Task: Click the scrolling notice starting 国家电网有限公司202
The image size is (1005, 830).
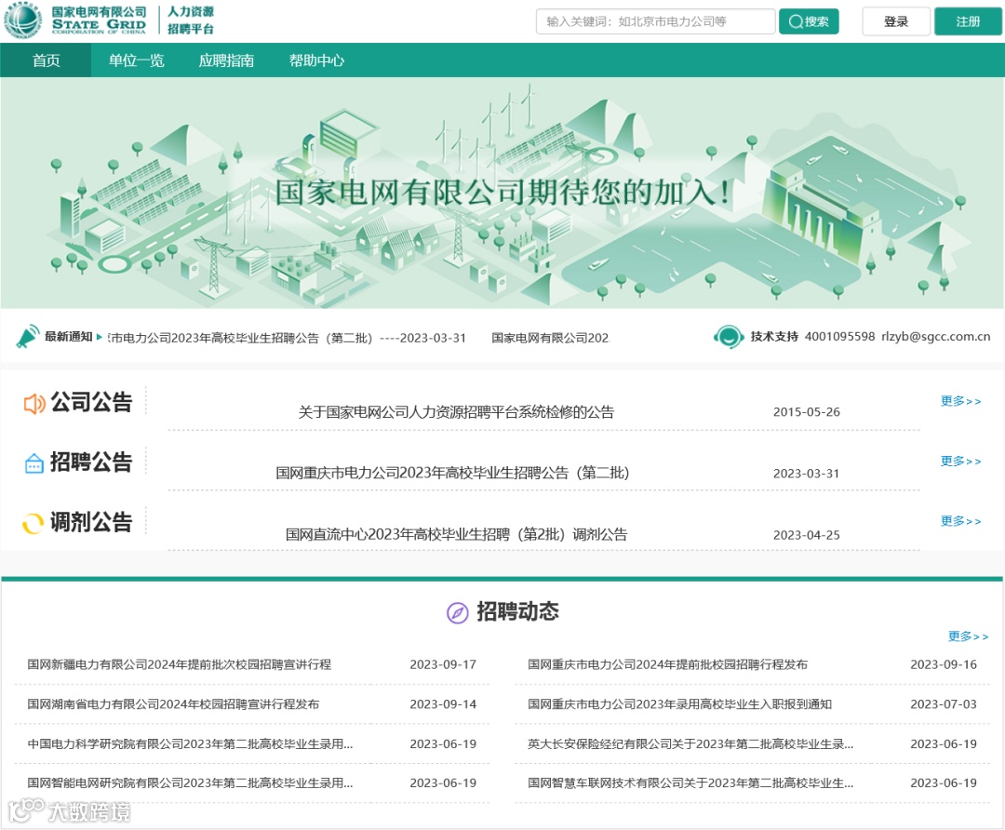Action: coord(550,339)
